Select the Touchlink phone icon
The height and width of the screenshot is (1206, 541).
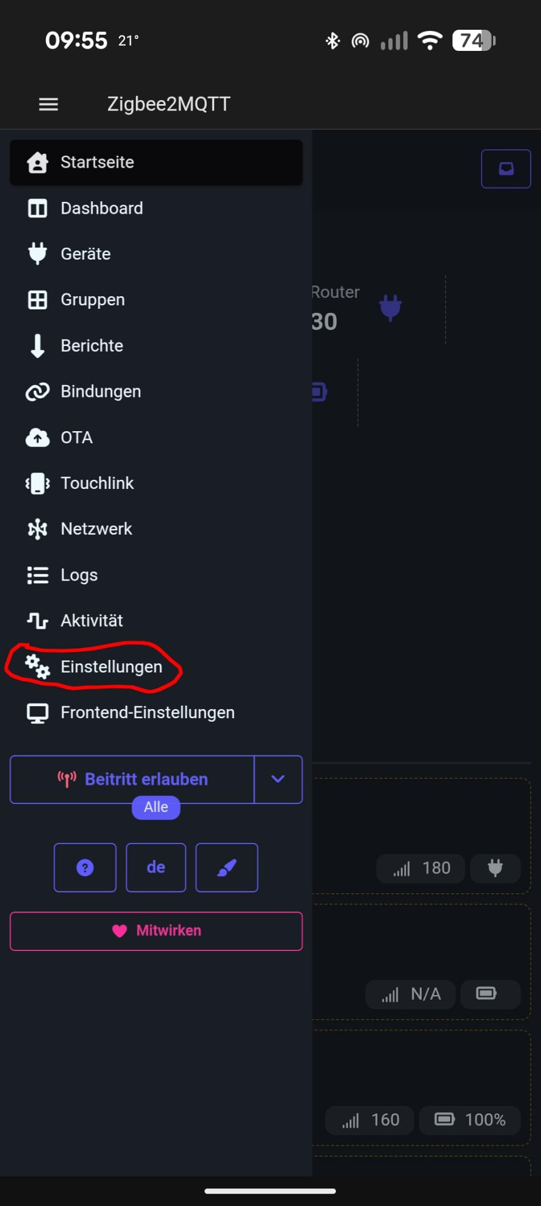pyautogui.click(x=38, y=483)
